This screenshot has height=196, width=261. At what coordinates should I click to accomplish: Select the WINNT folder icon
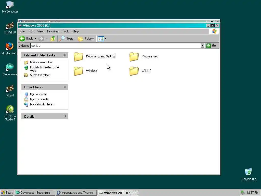tap(134, 71)
